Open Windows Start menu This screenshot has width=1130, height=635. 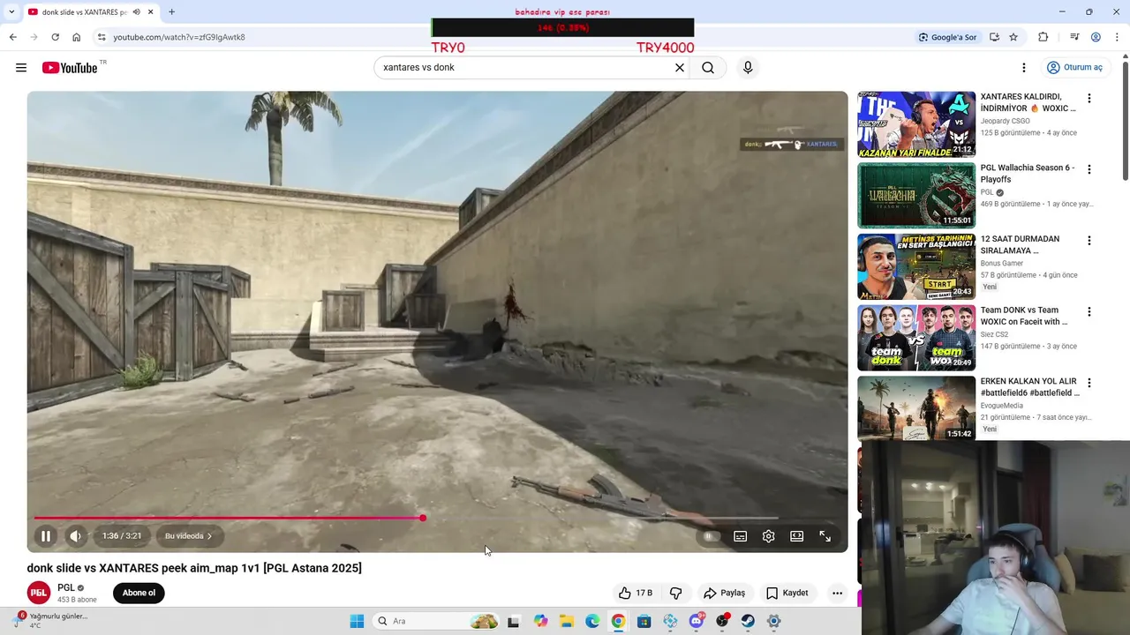click(x=357, y=621)
